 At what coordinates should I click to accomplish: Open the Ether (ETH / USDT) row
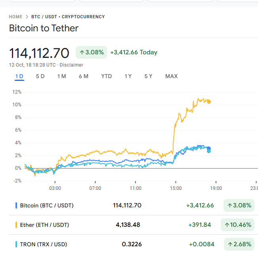(44, 225)
